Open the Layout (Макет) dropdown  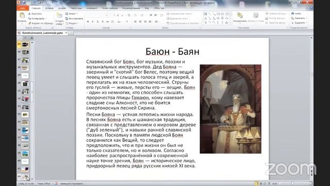click(72, 14)
